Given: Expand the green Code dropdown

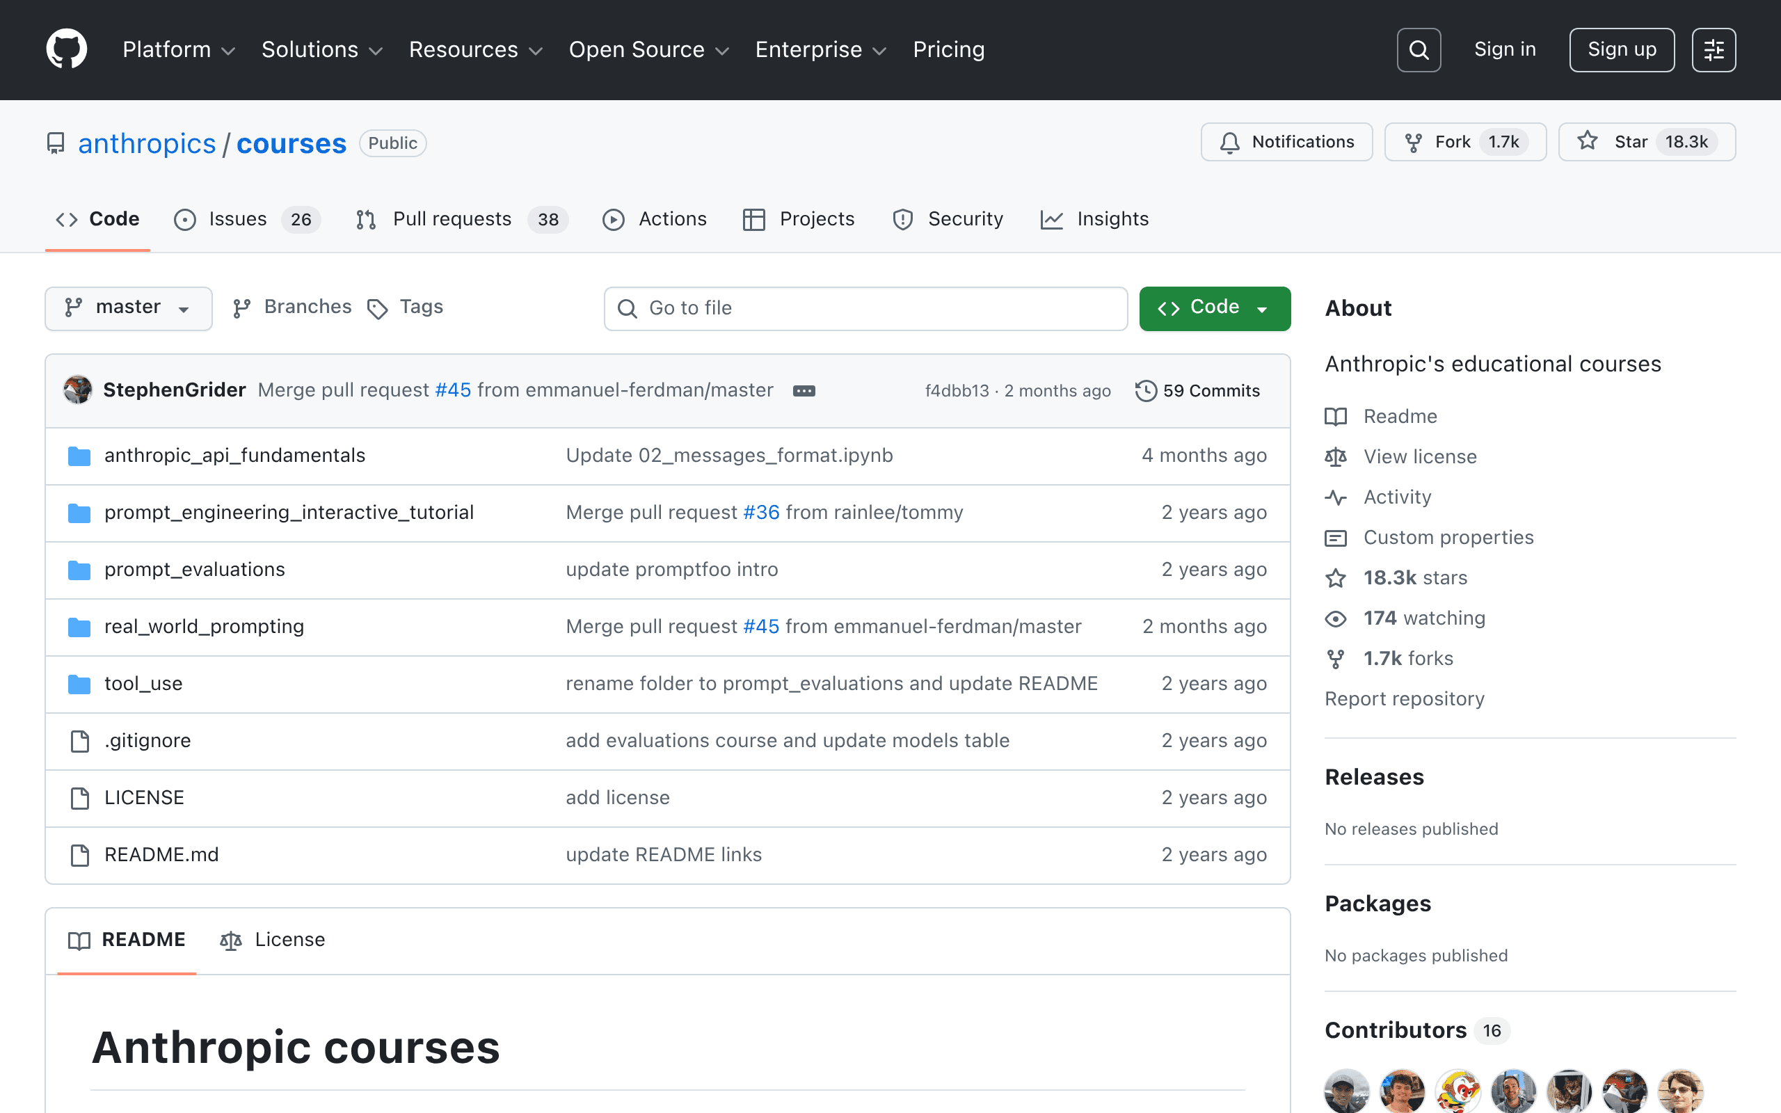Looking at the screenshot, I should point(1214,308).
